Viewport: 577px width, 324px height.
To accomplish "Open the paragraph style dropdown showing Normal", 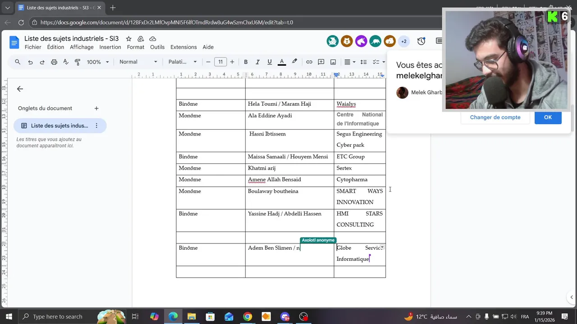I will pos(138,62).
